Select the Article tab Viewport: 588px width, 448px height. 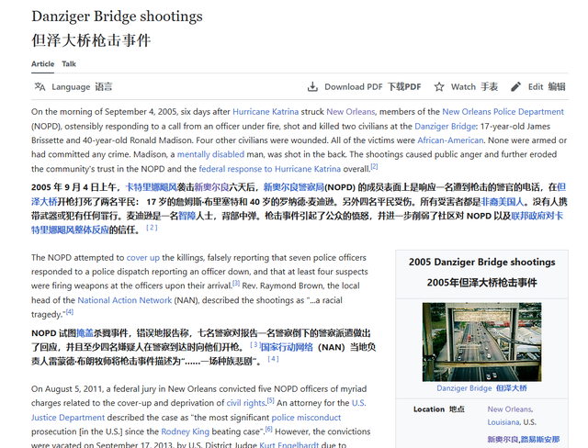(42, 64)
